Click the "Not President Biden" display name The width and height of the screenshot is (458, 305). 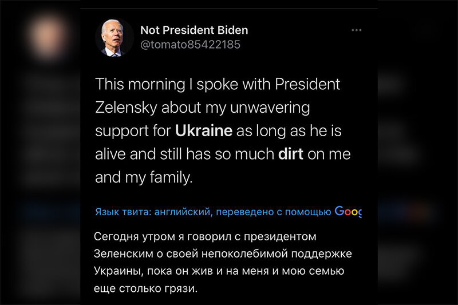click(x=194, y=30)
